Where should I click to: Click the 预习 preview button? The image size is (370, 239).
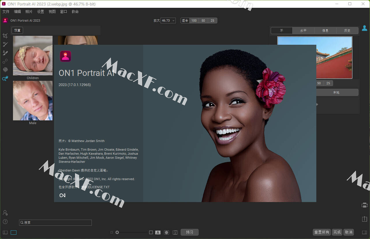point(190,232)
